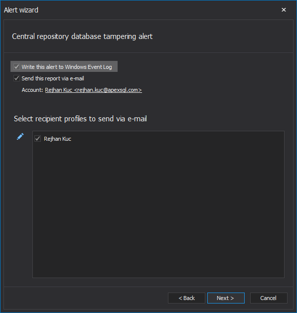Click the 'Send this report via e-mail' label text
The width and height of the screenshot is (297, 313).
pyautogui.click(x=53, y=78)
